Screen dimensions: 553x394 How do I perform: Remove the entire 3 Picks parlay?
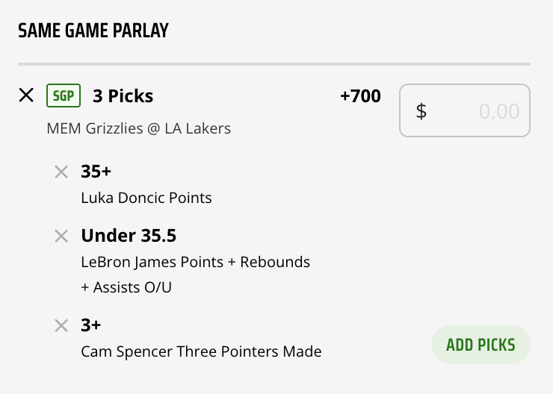pos(26,96)
